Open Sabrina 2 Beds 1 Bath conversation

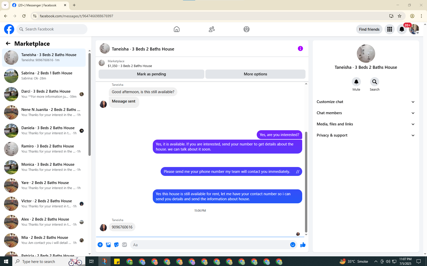[44, 76]
